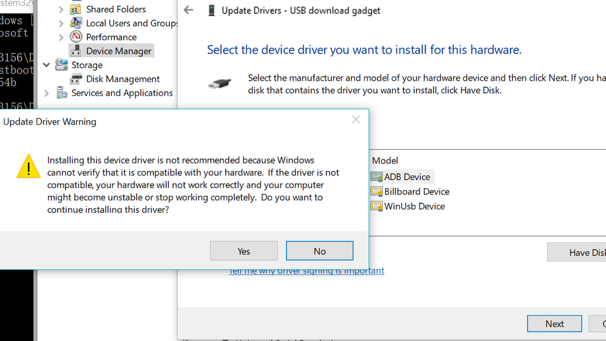This screenshot has height=341, width=606.
Task: Click the Shared Folders icon
Action: (x=75, y=9)
